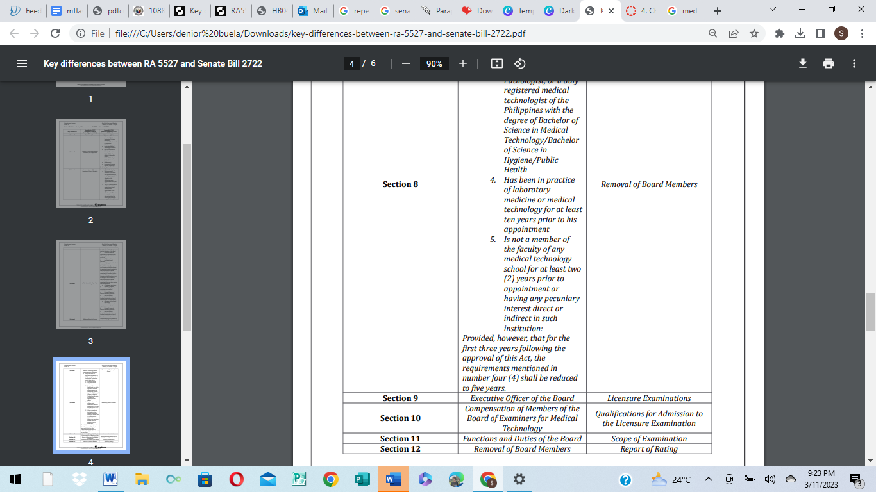
Task: View site information for the File URL
Action: click(x=90, y=33)
